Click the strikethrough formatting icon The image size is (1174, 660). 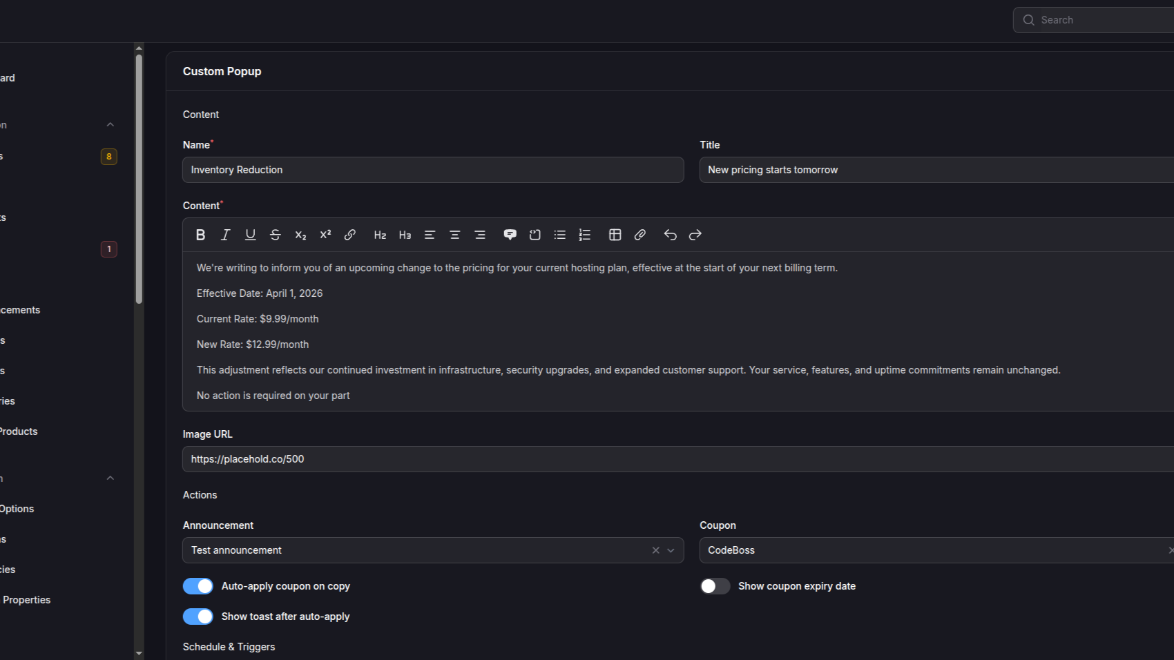pyautogui.click(x=275, y=235)
